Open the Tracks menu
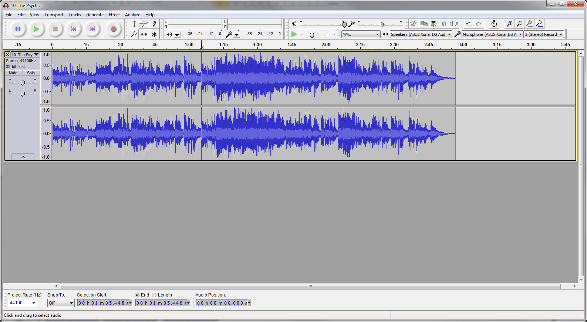 pos(75,15)
